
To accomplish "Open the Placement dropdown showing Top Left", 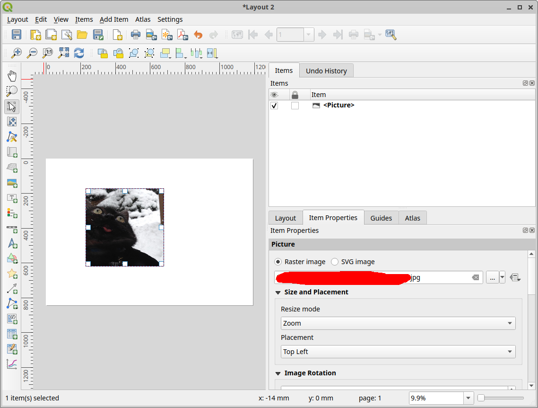I will (x=398, y=352).
